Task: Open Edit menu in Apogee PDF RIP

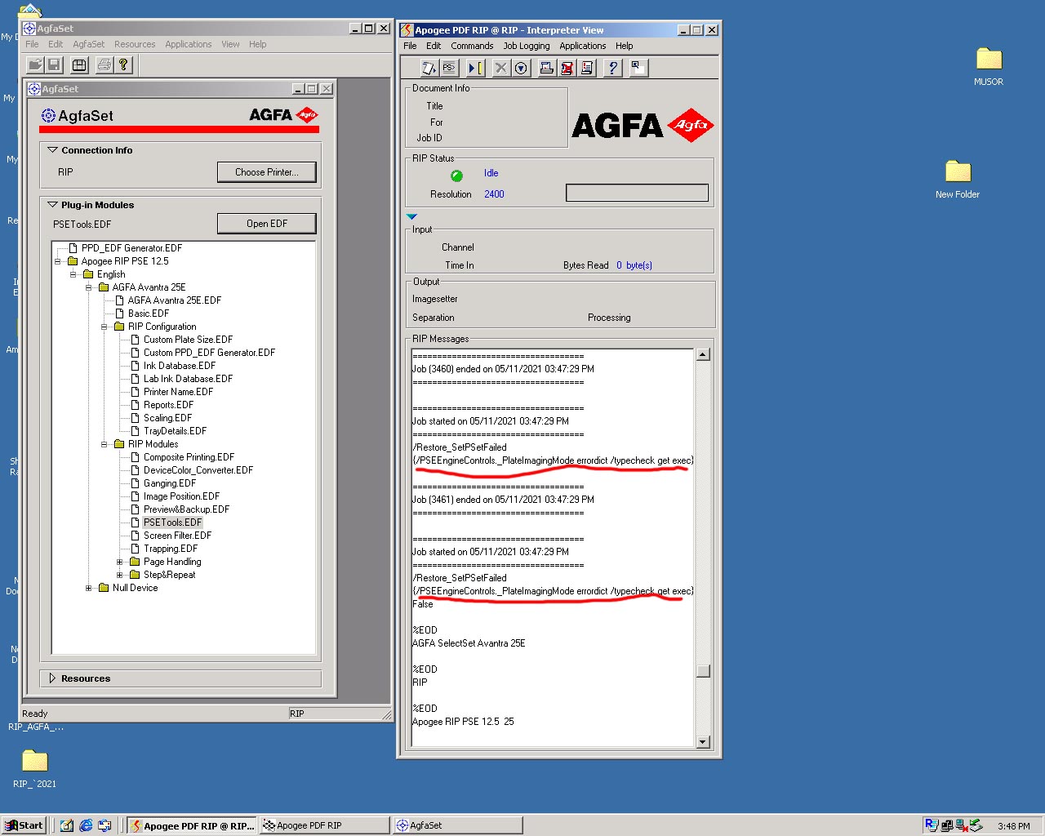Action: [434, 46]
